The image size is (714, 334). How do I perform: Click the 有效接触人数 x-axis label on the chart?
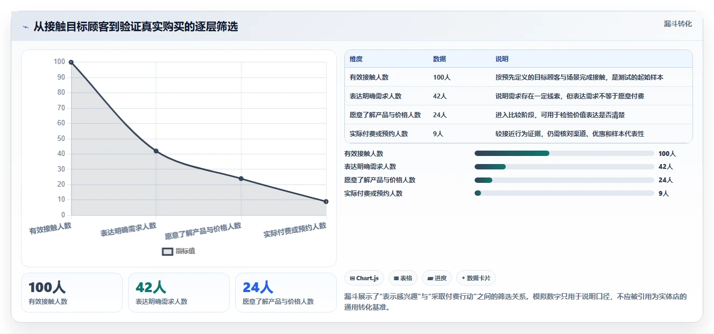pyautogui.click(x=50, y=228)
